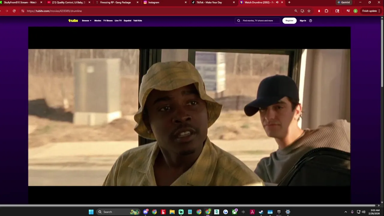View site information icon in address bar
Viewport: 384px width, 216px height.
coord(23,11)
